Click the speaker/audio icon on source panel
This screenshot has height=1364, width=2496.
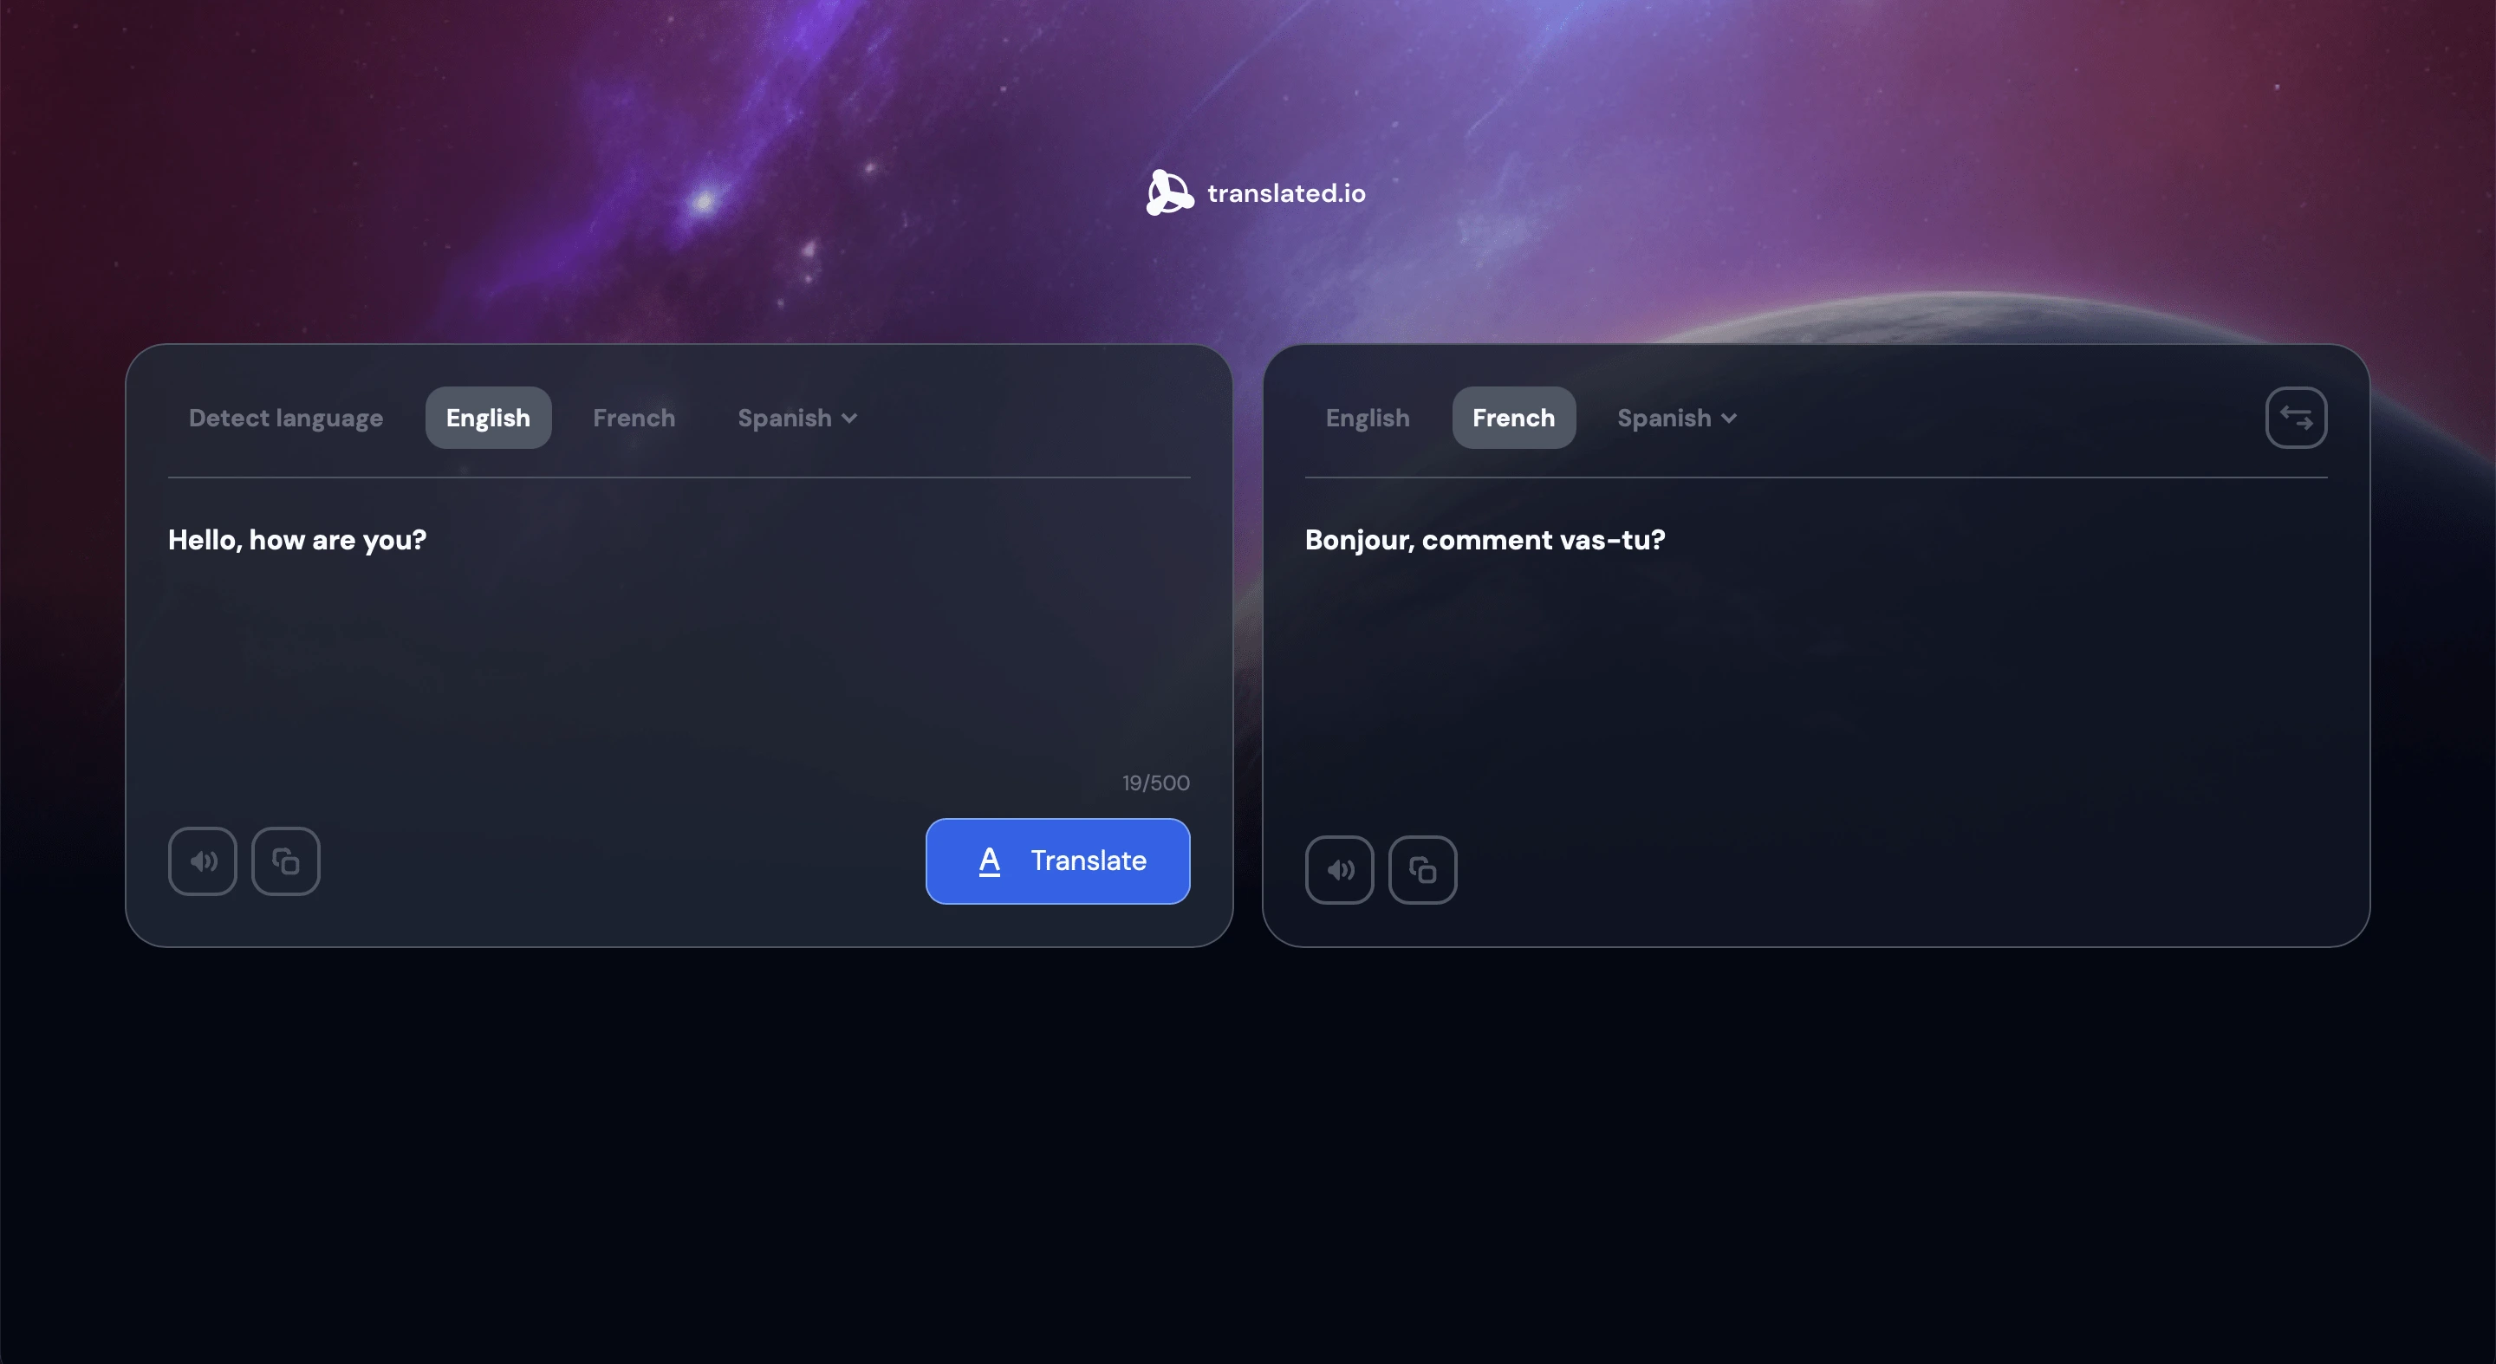pyautogui.click(x=202, y=861)
